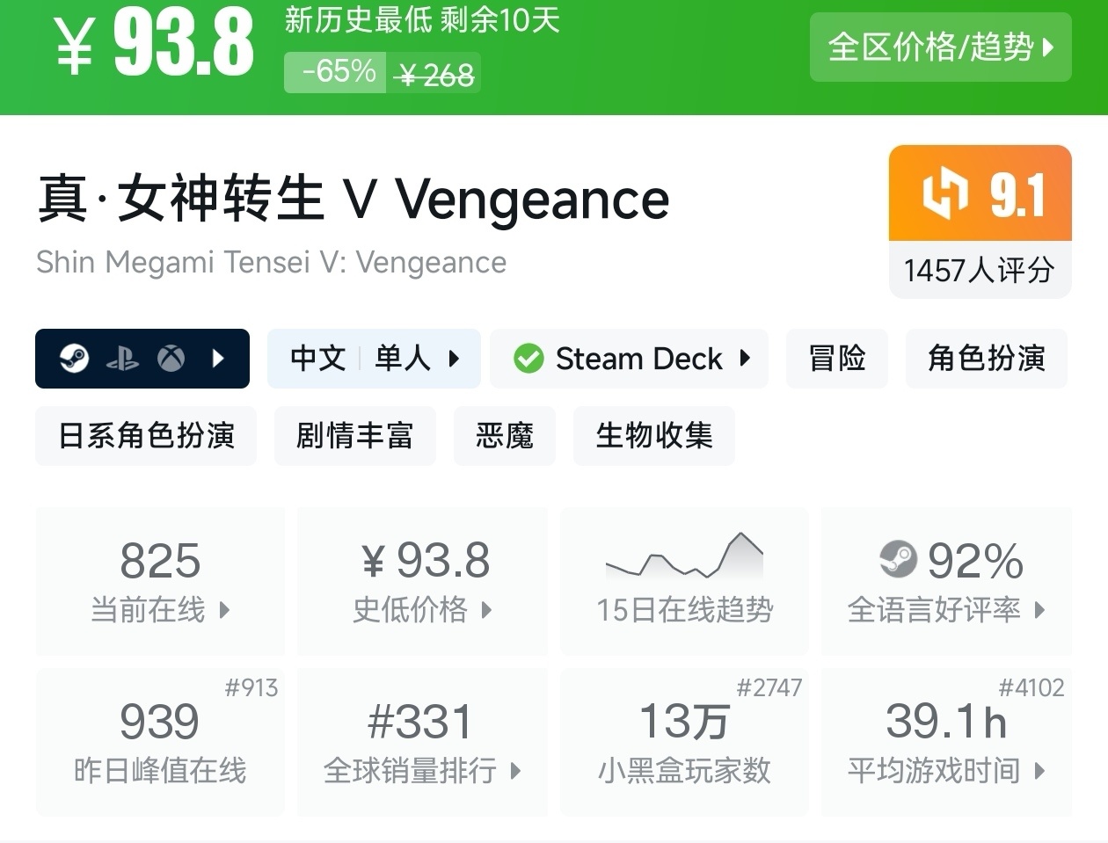The image size is (1108, 843).
Task: View the 1457人评分 rating details
Action: point(979,270)
